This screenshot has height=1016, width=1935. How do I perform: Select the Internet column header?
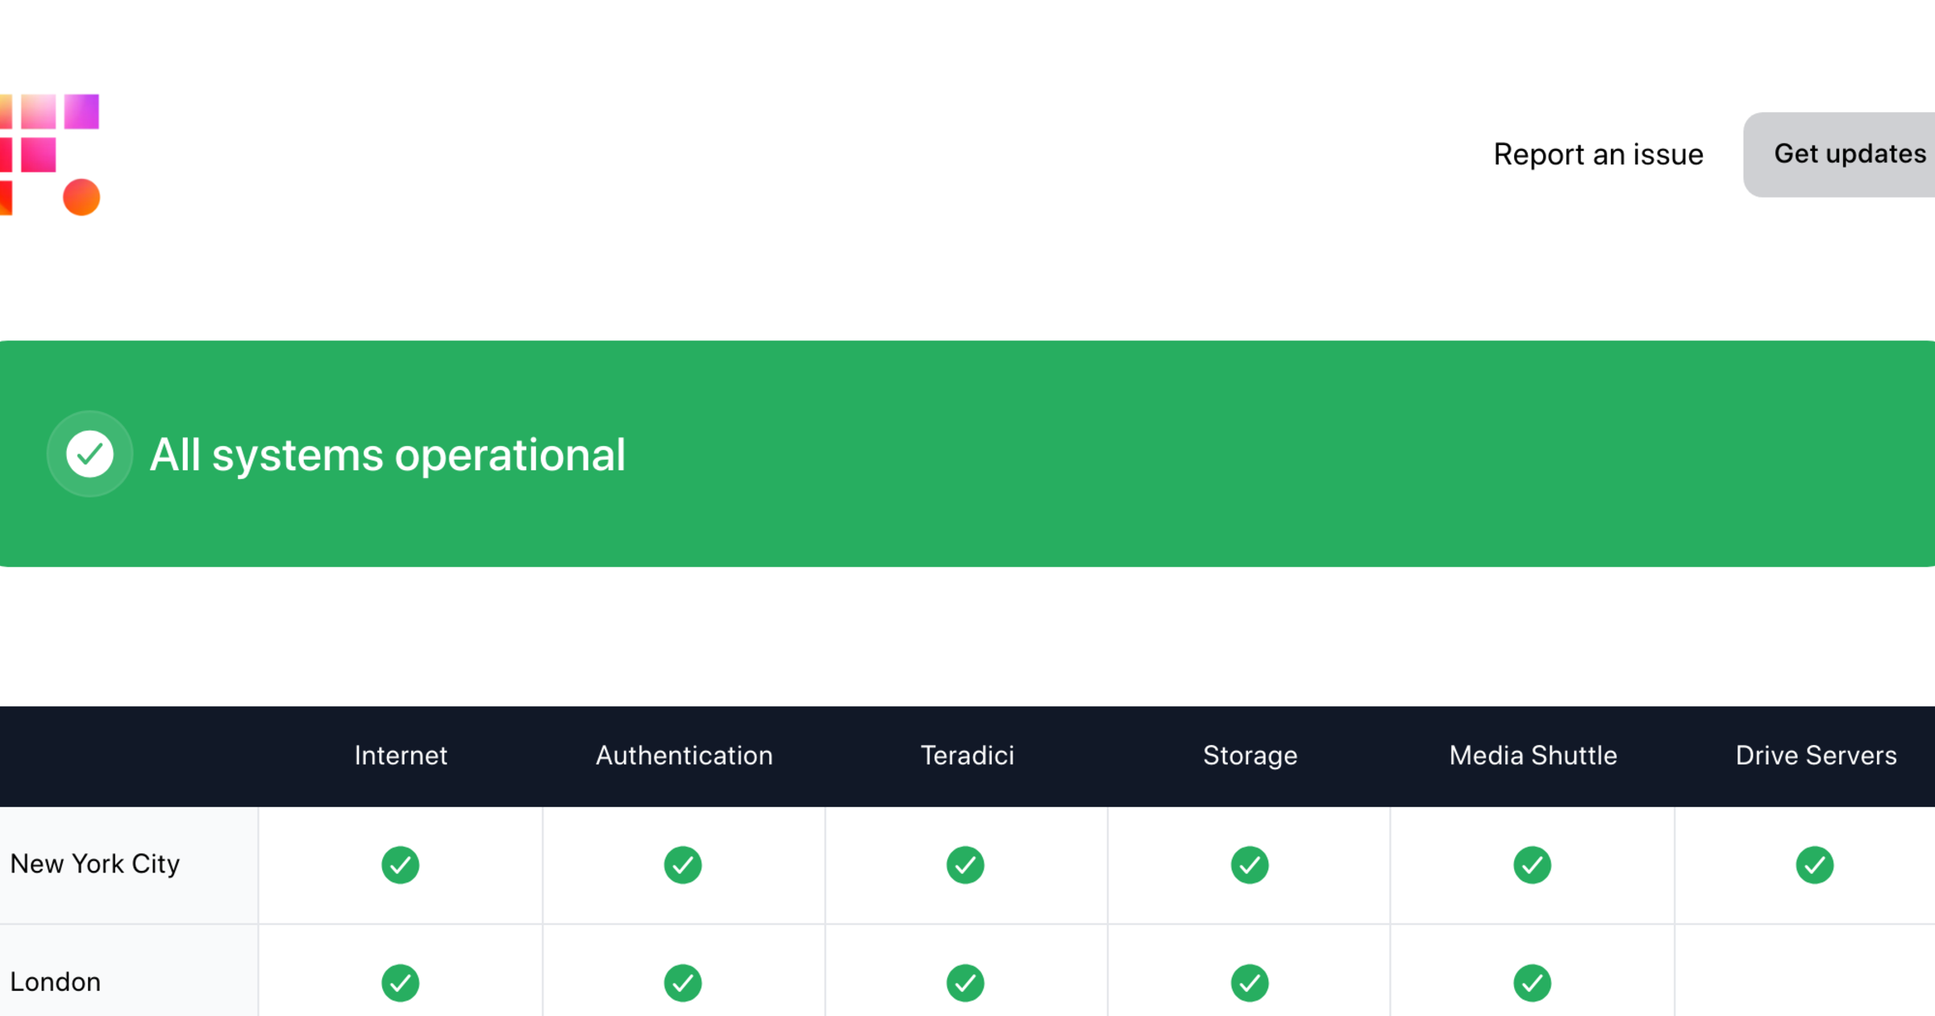pyautogui.click(x=401, y=756)
